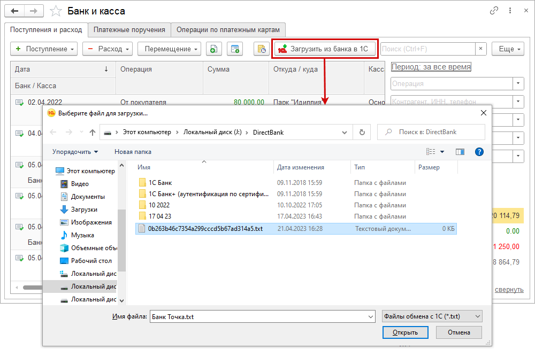Open the file dialog help icon
The image size is (535, 349).
click(479, 152)
